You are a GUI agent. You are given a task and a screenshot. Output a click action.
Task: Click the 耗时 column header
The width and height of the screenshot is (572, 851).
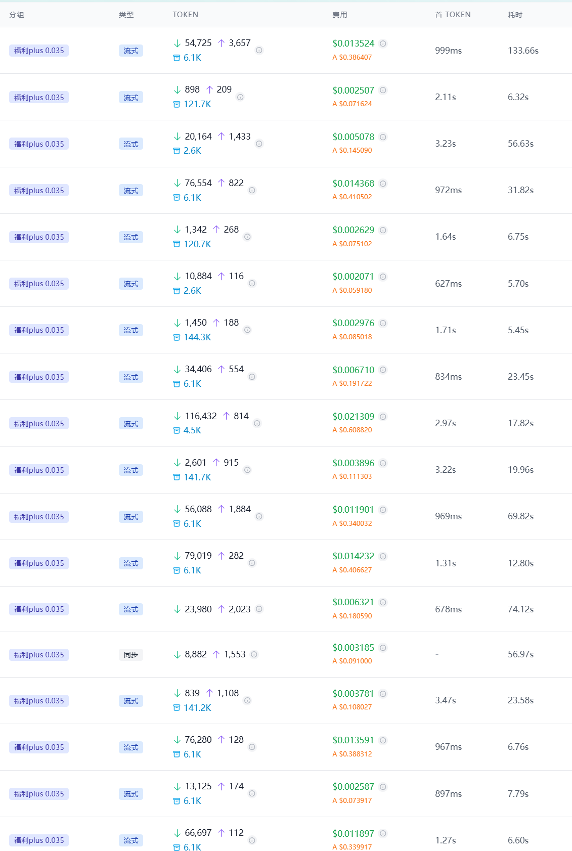point(515,15)
